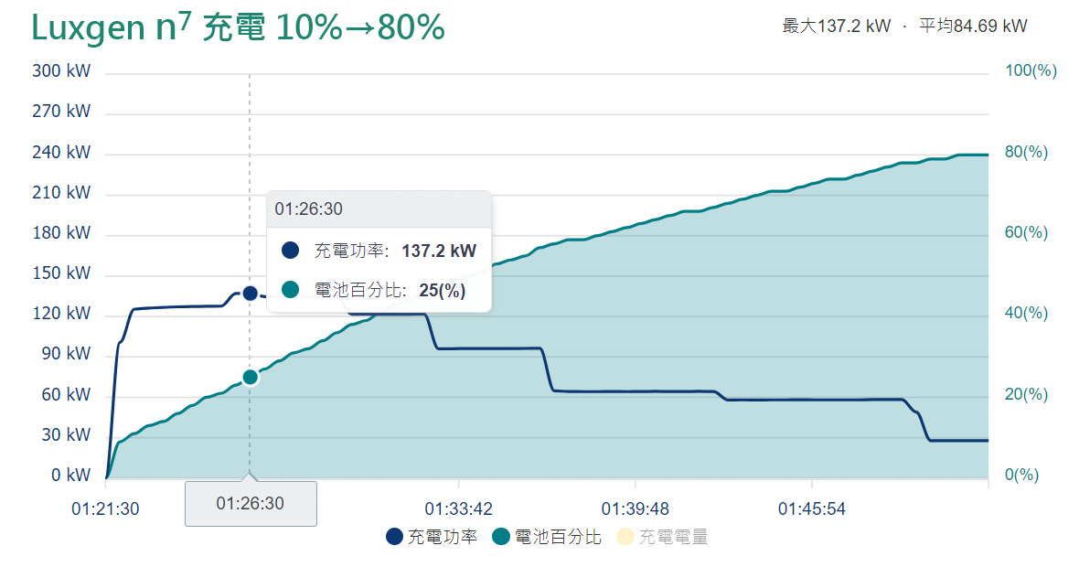
Task: Toggle the 充電功率 series legend label
Action: click(x=443, y=537)
